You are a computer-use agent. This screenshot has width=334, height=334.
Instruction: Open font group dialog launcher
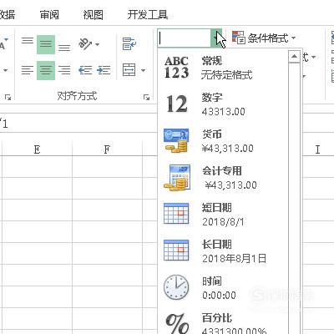click(8, 97)
